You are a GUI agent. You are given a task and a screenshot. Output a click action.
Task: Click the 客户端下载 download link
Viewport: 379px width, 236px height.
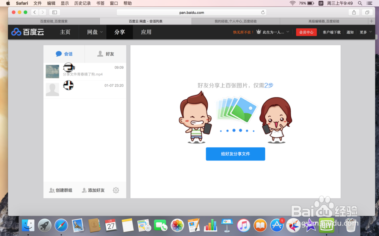coord(332,32)
